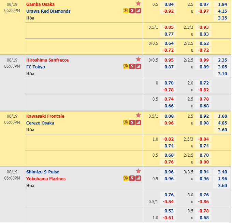
Task: Open the Gamba Osaka team link
Action: (40, 4)
